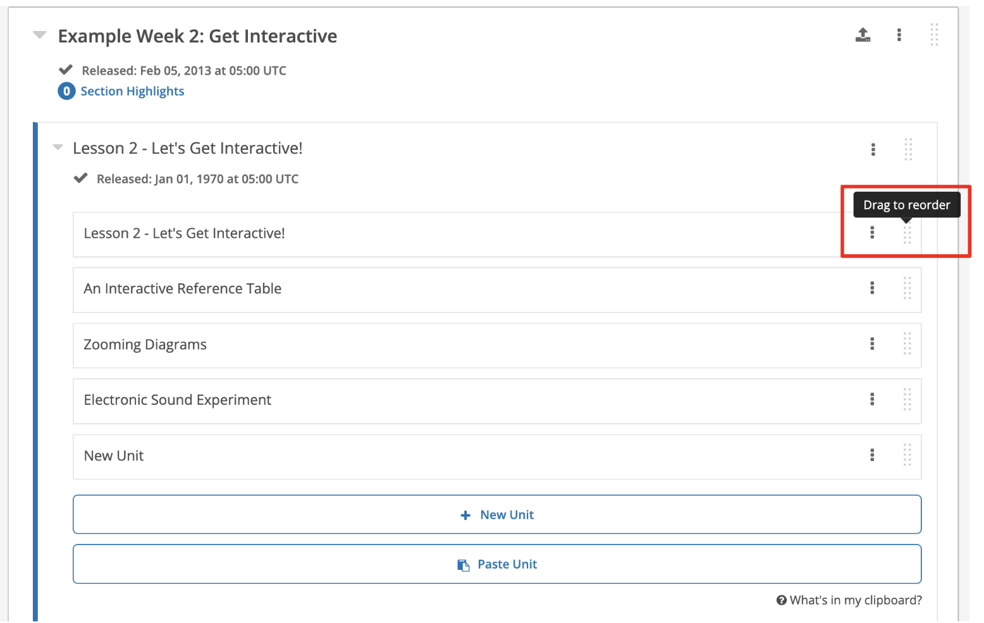984x623 pixels.
Task: Click the checkmark icon next to Released Feb 05 date
Action: (x=66, y=70)
